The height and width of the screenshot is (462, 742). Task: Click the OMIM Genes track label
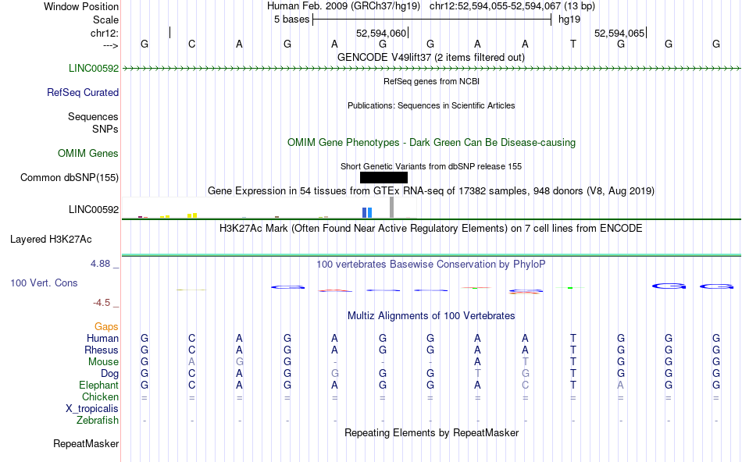point(88,153)
